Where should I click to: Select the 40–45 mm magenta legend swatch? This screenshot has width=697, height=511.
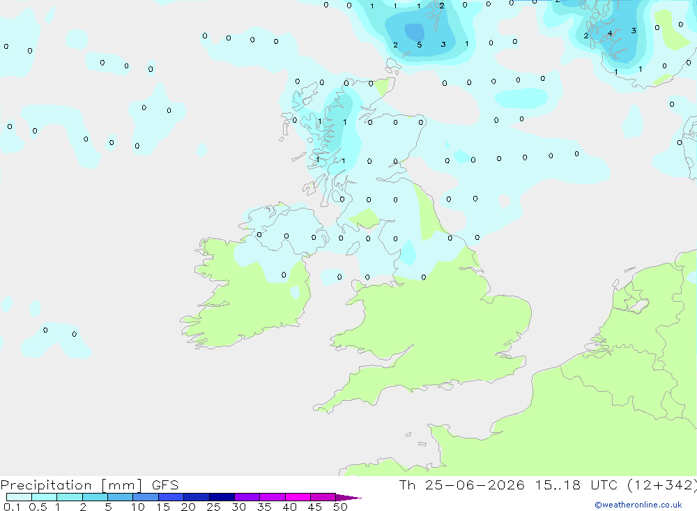click(298, 497)
